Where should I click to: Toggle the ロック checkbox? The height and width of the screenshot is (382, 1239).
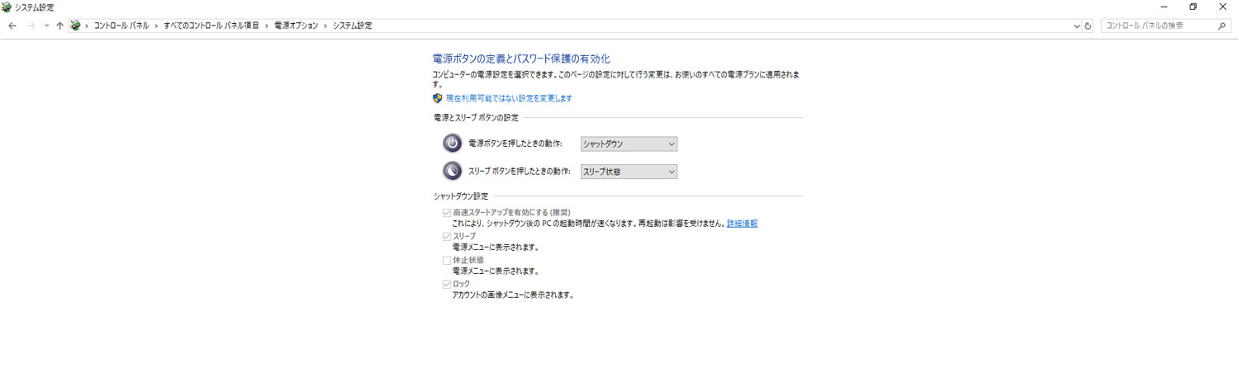tap(447, 284)
